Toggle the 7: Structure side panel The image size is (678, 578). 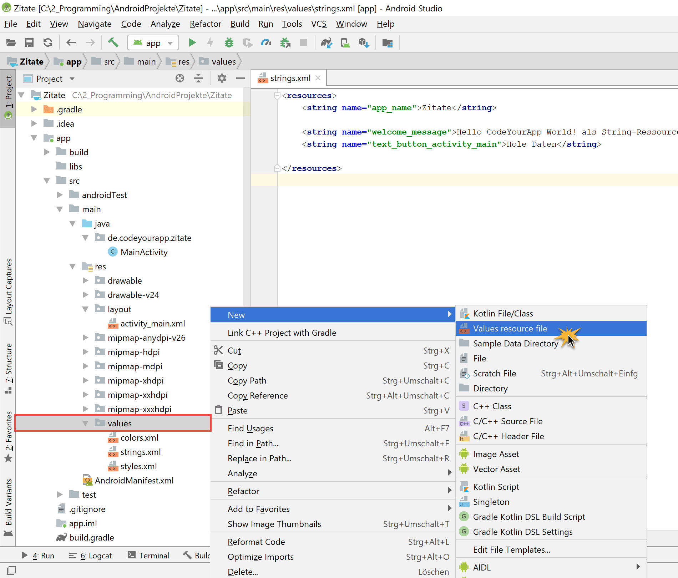[x=8, y=368]
